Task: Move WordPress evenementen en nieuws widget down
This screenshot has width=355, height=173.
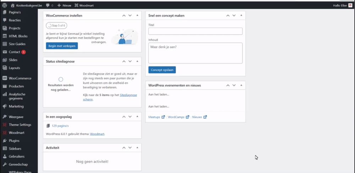Action: [234, 85]
